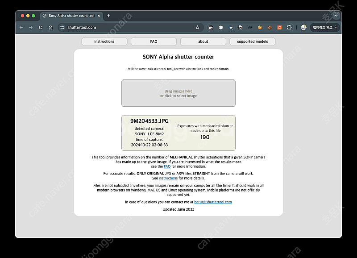This screenshot has height=258, width=357.
Task: Open the orange-brown cookie extension
Action: [270, 28]
